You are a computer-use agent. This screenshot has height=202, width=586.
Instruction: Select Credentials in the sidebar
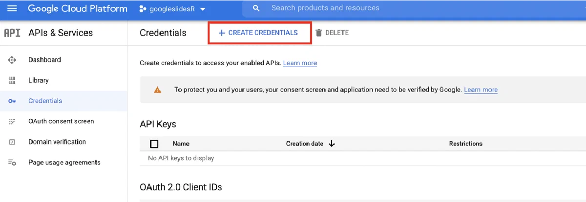[x=45, y=101]
